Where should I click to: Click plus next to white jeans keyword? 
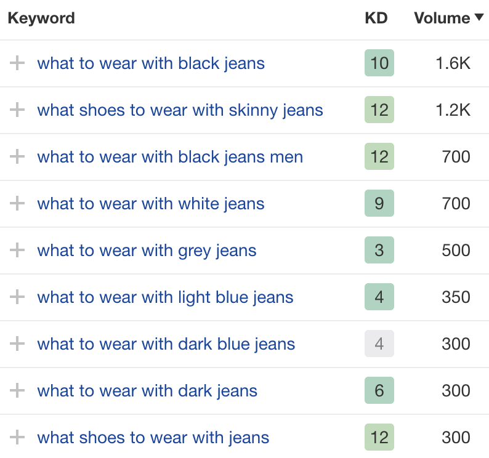click(x=17, y=203)
